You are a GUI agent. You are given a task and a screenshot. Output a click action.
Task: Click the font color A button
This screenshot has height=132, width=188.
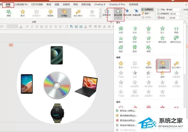coord(21,27)
